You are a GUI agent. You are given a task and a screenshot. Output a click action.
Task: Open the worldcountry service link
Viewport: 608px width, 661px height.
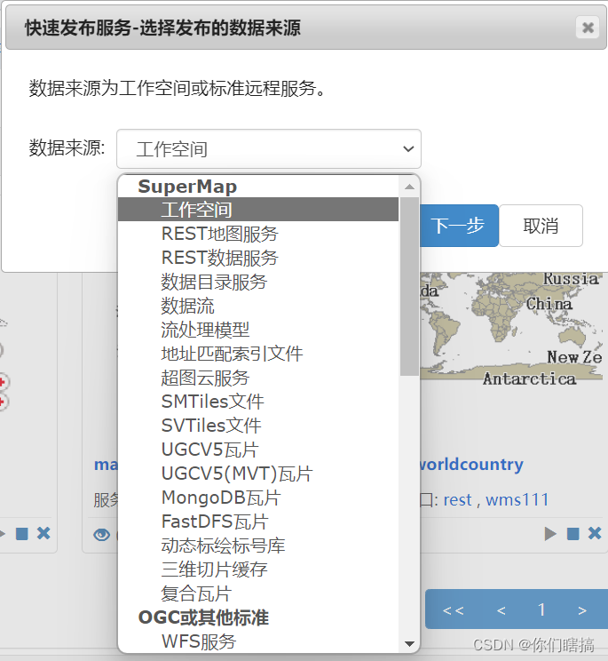click(471, 464)
